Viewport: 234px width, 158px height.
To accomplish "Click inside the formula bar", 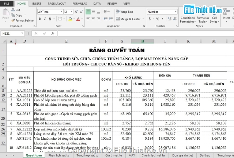I will click(x=146, y=34).
